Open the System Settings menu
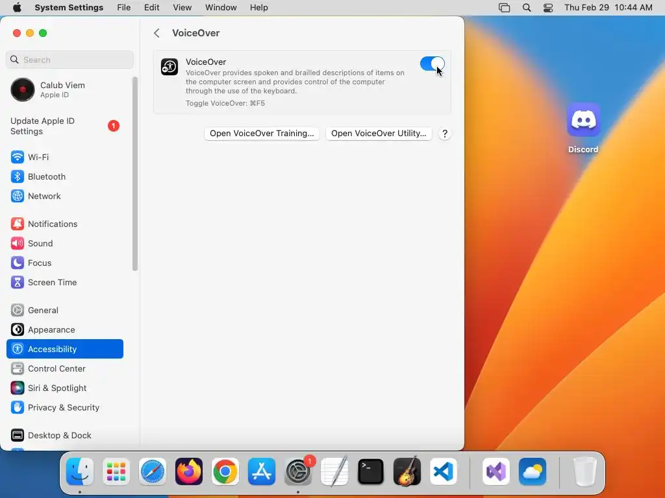This screenshot has width=665, height=498. [69, 8]
